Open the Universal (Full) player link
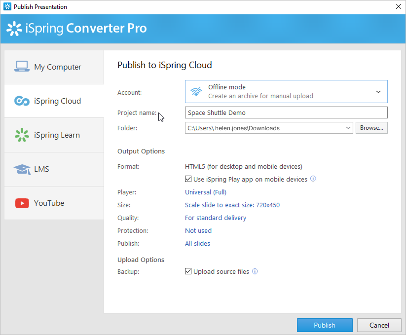This screenshot has width=406, height=335. (x=205, y=192)
